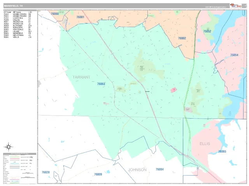
Task: Click the 76028 ZIP label on map
Action: (x=46, y=172)
